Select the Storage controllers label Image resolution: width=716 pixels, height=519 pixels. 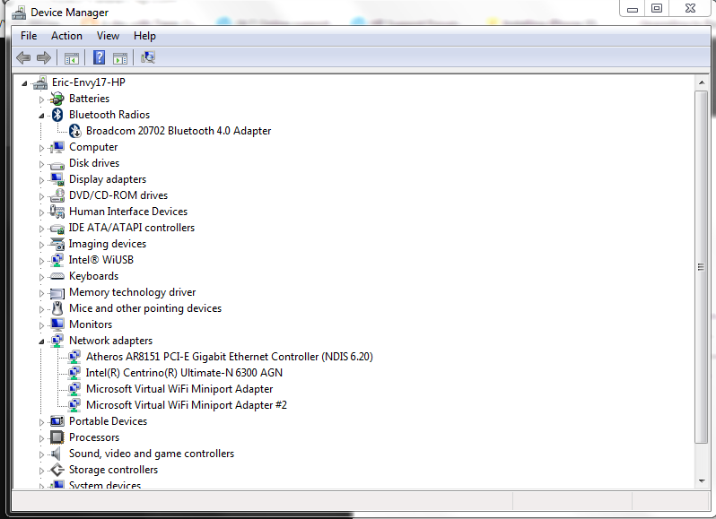pos(113,470)
